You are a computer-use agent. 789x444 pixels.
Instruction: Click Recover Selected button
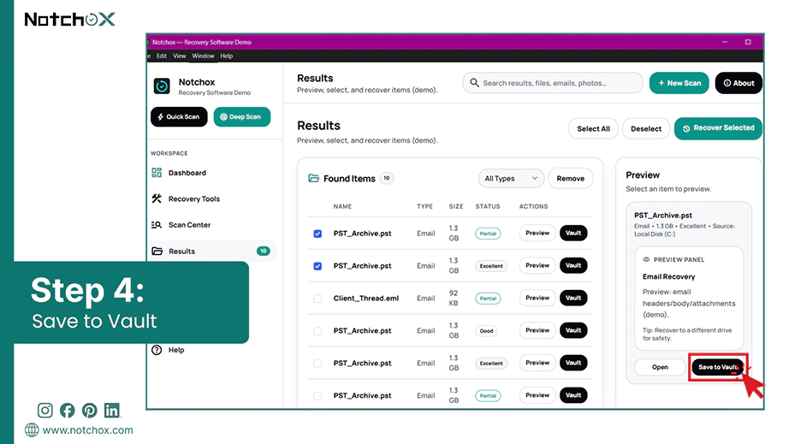[x=718, y=128]
